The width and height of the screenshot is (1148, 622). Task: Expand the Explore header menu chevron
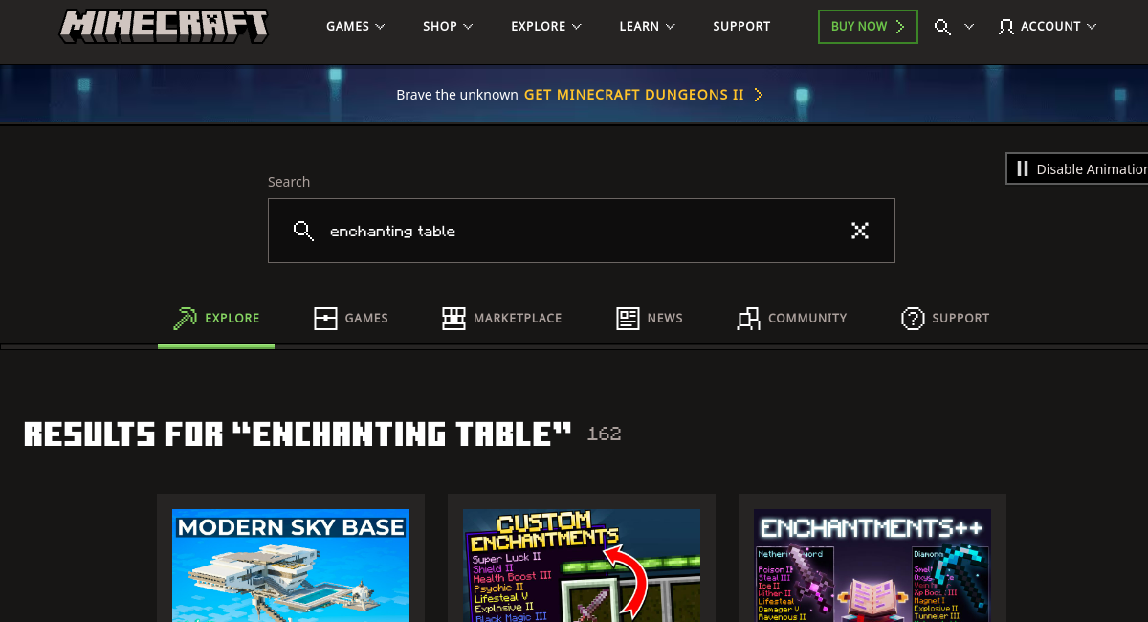click(x=577, y=27)
